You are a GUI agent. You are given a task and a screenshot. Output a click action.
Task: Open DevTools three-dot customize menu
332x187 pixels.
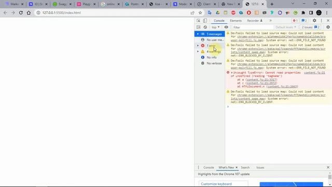pyautogui.click(x=322, y=21)
